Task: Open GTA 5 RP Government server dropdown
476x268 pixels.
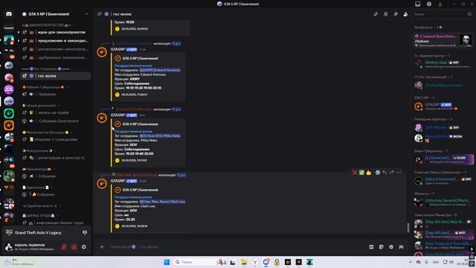Action: point(55,14)
